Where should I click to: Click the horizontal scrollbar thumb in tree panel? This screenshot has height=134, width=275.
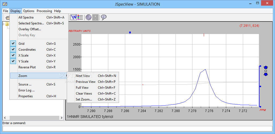click(34, 118)
